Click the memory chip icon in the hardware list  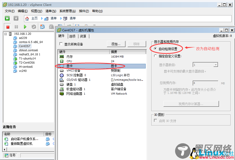pos(62,57)
